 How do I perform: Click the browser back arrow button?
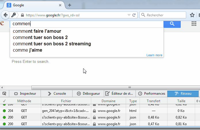[x=5, y=15]
